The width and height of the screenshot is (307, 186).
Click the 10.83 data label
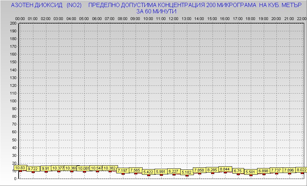click(20, 168)
